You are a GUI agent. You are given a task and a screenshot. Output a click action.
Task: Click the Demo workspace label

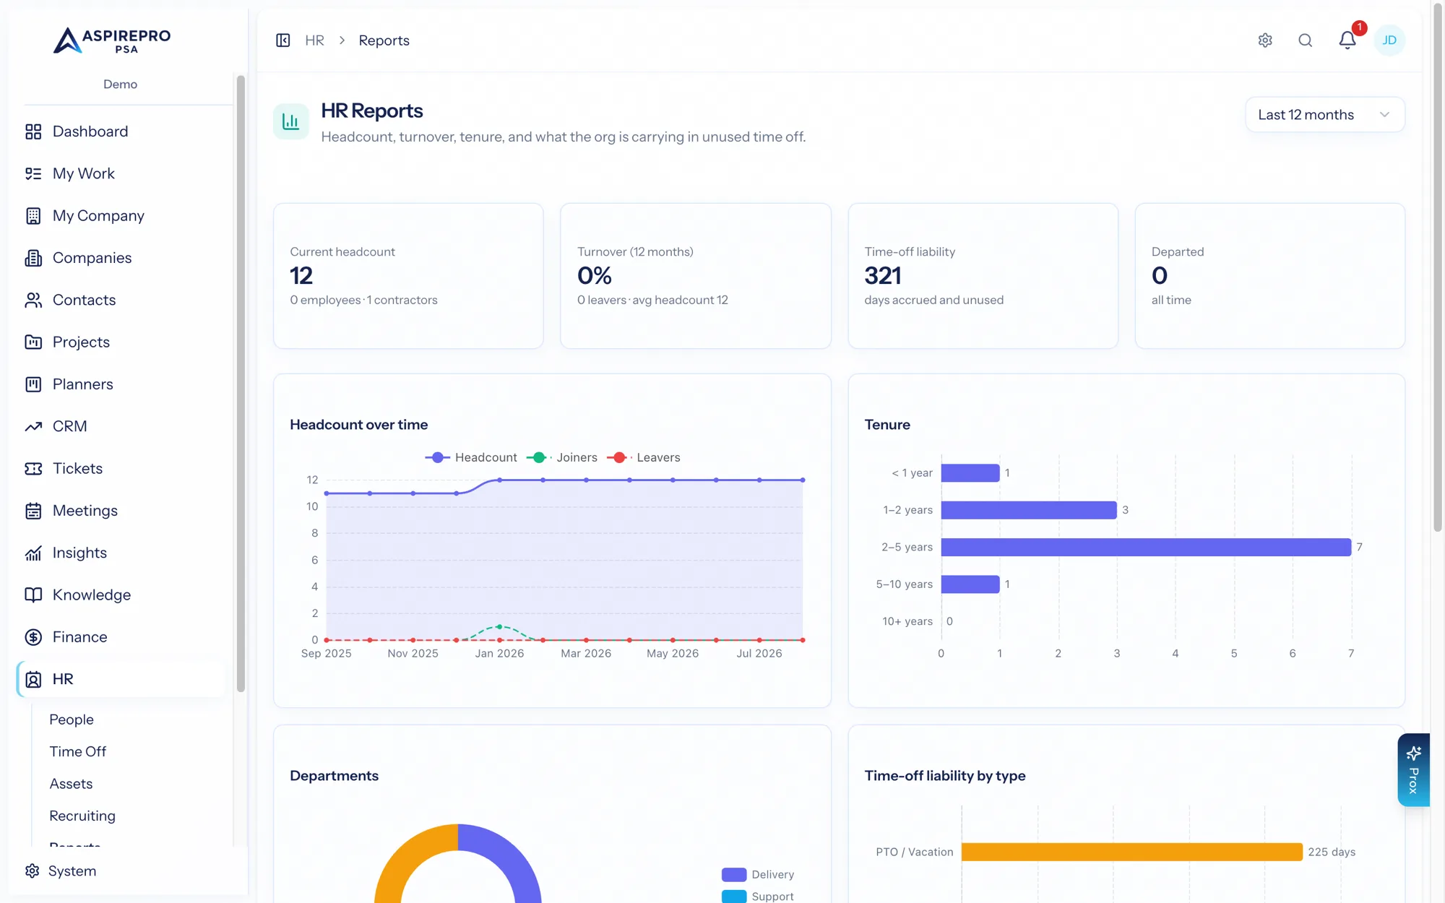120,84
